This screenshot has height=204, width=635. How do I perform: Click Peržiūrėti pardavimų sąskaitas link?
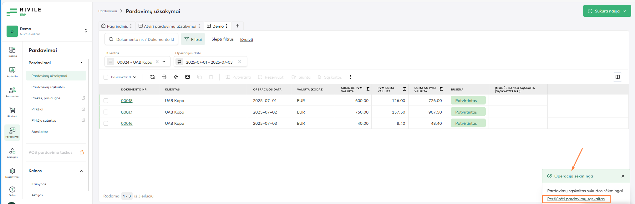(576, 199)
